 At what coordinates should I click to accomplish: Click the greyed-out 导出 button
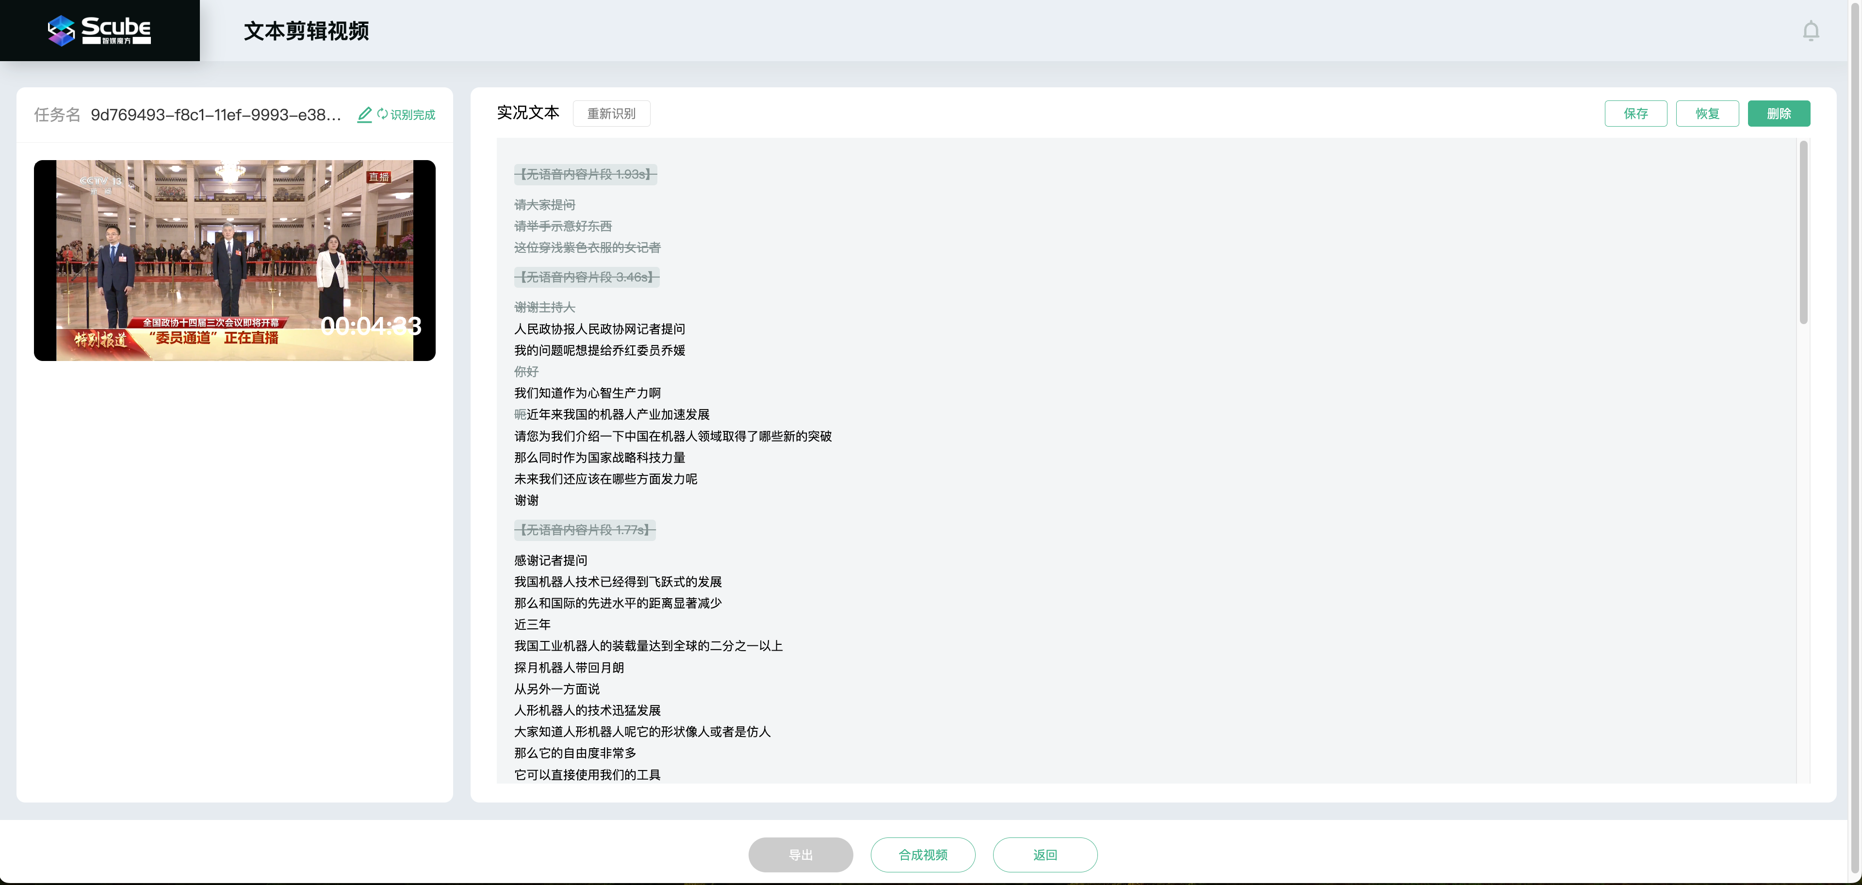(800, 854)
